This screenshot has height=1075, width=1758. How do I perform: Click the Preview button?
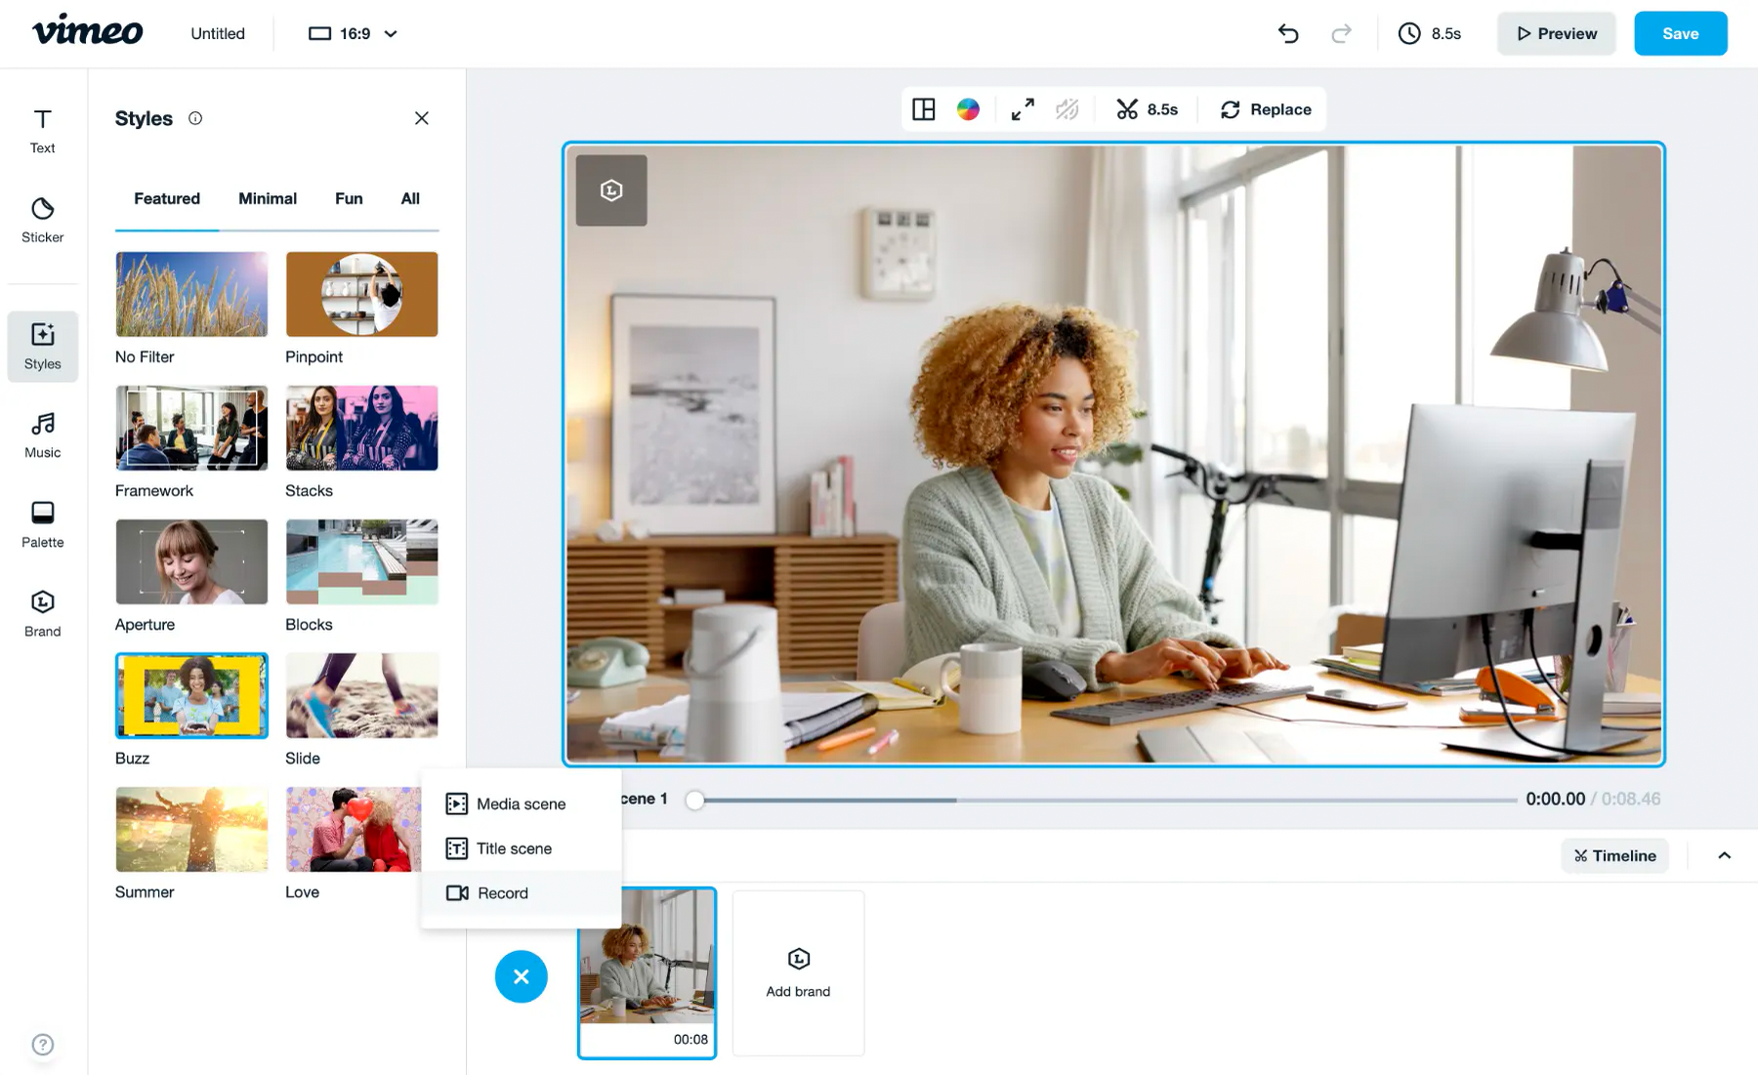click(x=1556, y=33)
